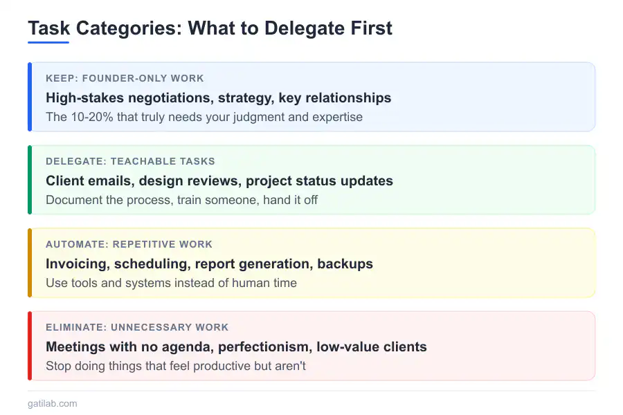Click the 'Stop doing things that feel productive' text

click(176, 366)
